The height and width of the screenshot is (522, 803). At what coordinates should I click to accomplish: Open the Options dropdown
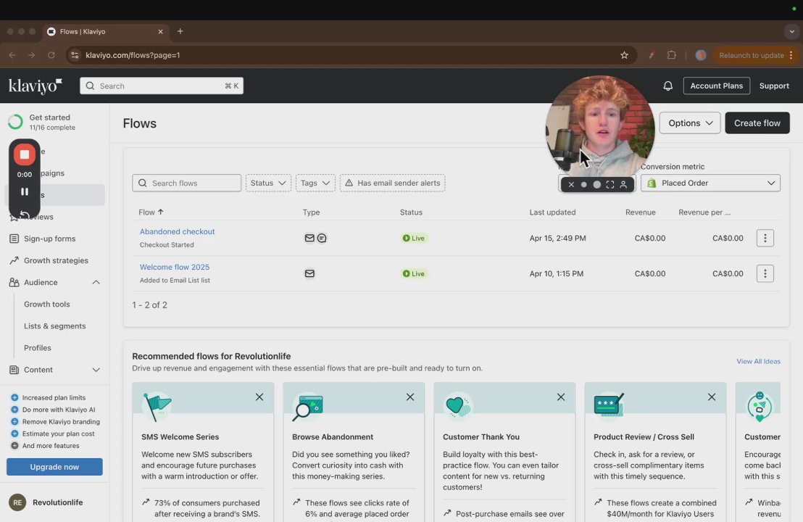pyautogui.click(x=690, y=123)
